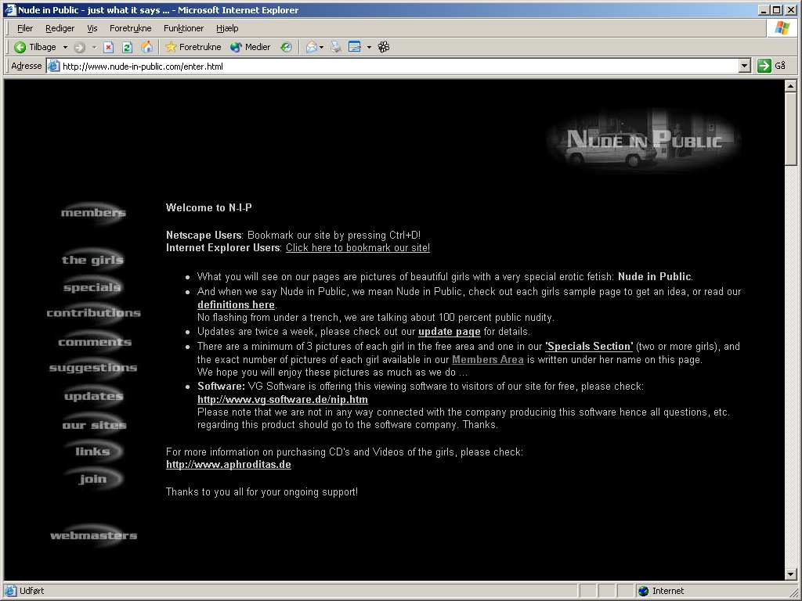Open the vg-software.de/nip.htm link
Screen dimensions: 802x601
point(282,400)
